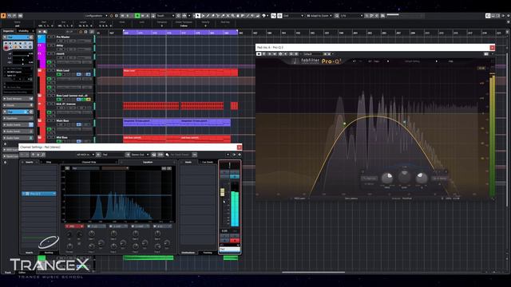
Task: Switch to the Inspector tab
Action: point(9,31)
